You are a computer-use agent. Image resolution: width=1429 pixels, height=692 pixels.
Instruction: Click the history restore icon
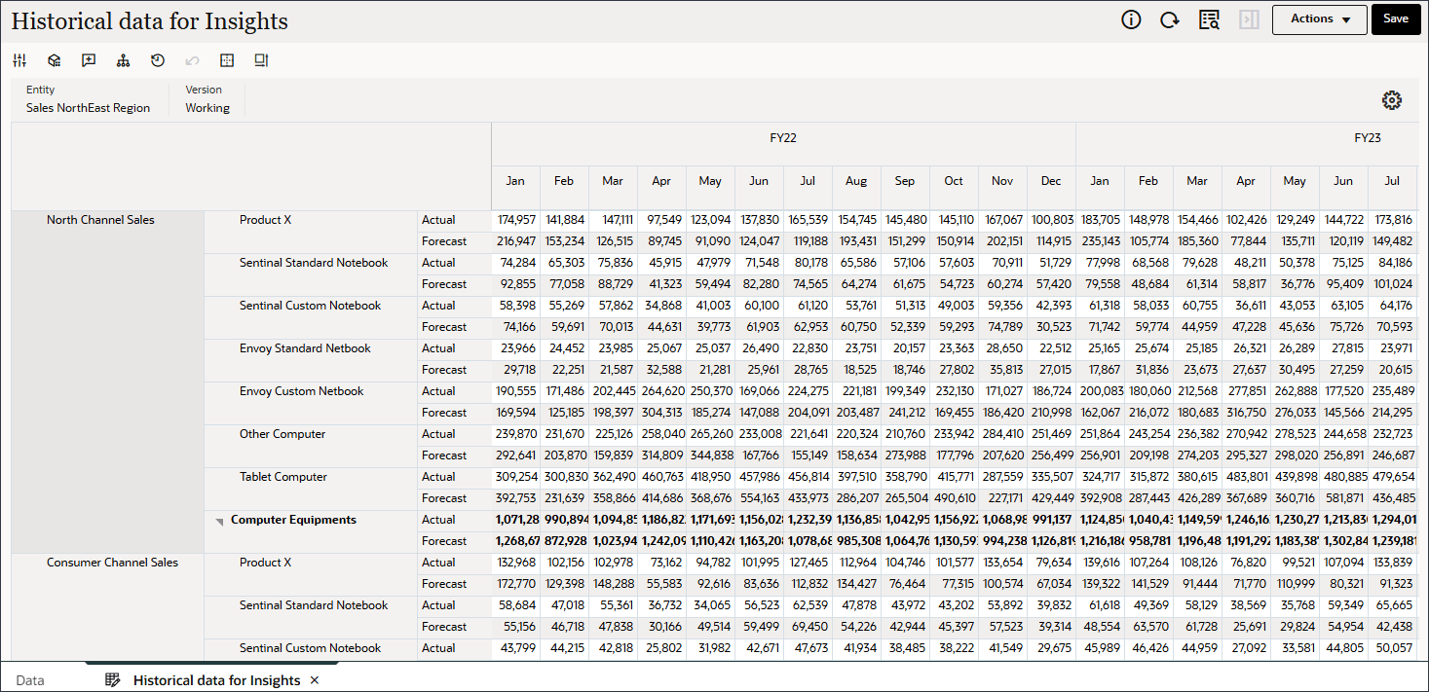pyautogui.click(x=157, y=60)
